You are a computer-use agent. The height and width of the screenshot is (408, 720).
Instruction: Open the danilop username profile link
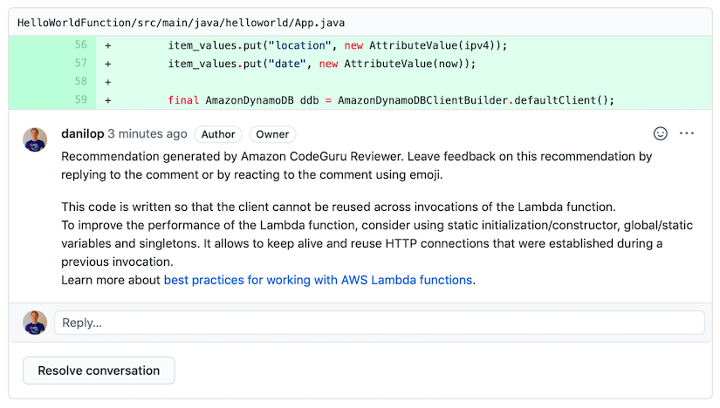83,133
